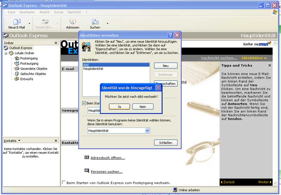Click the help question mark in Identitäten verwalten
This screenshot has width=281, height=195.
[170, 35]
